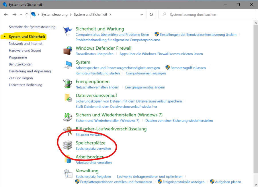258x187 pixels.
Task: Click Energiesparmodus ändern link
Action: click(145, 87)
